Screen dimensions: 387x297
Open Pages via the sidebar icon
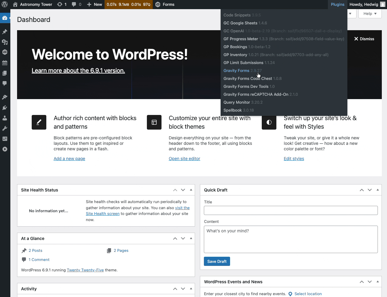[5, 73]
